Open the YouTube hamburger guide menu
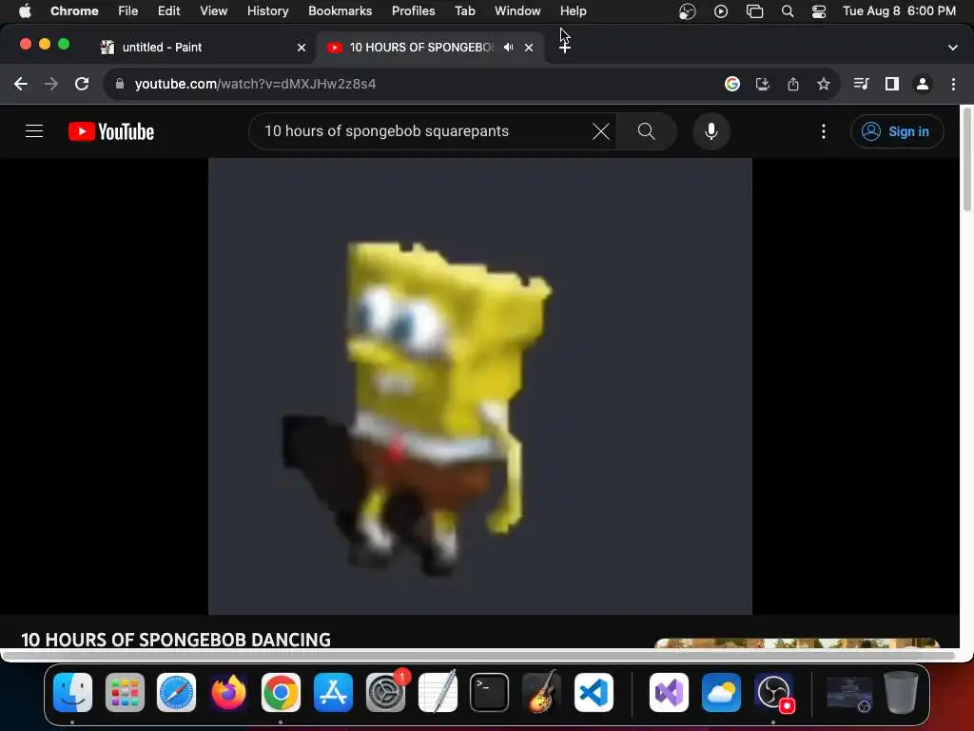 34,131
